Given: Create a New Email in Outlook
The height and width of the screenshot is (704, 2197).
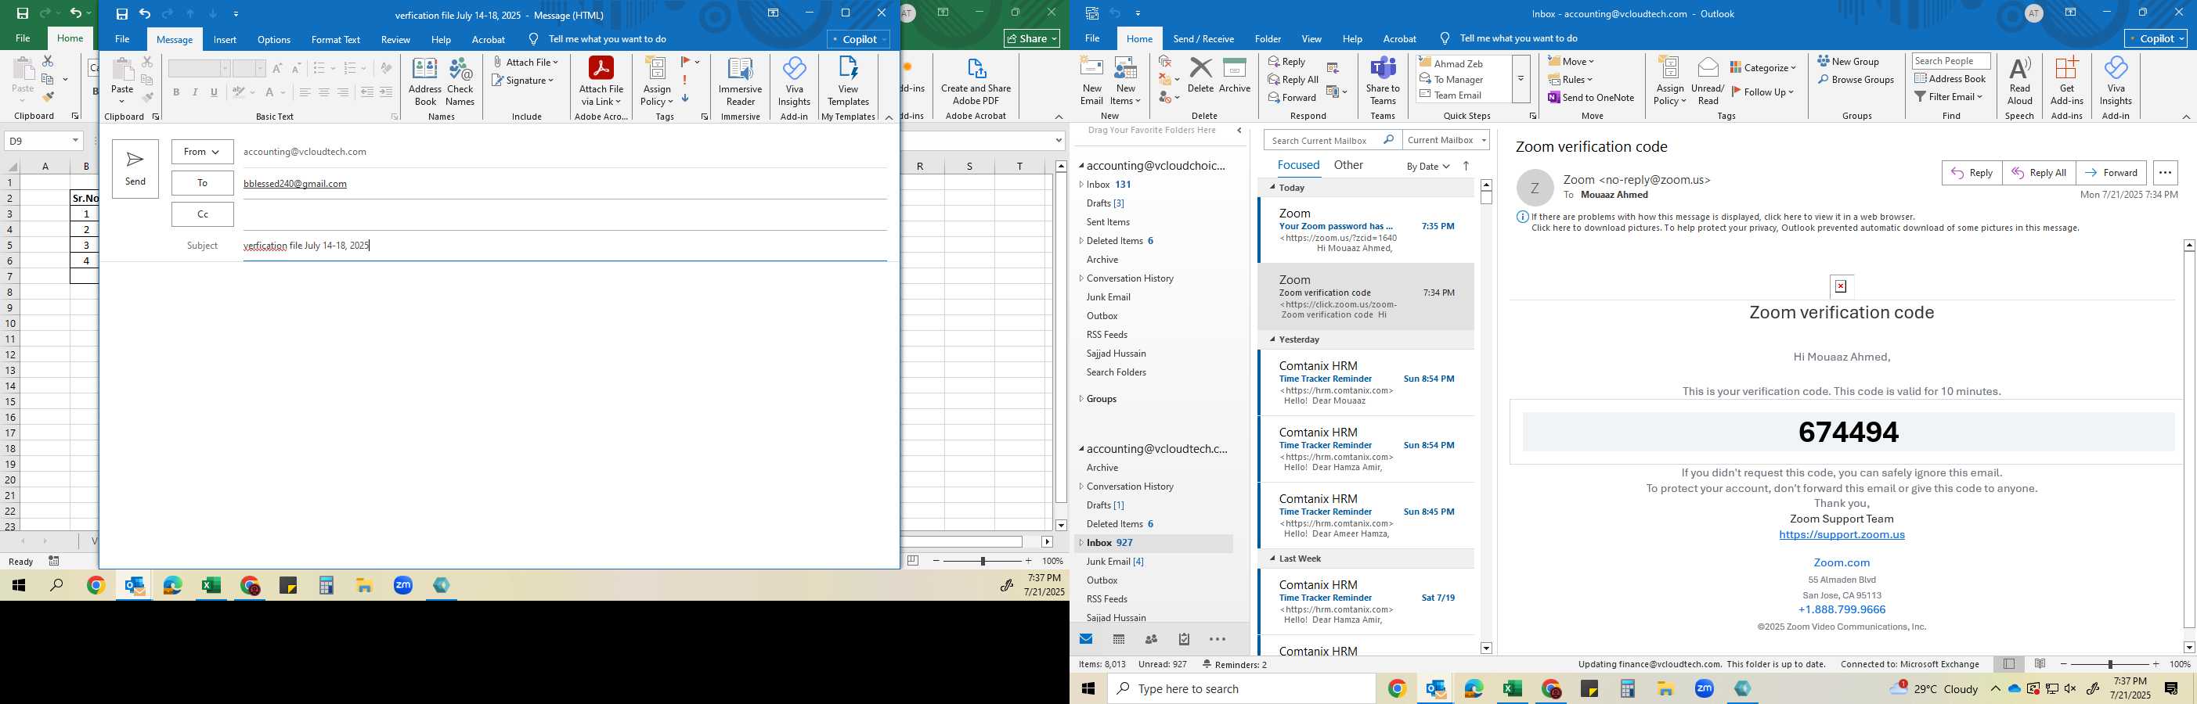Looking at the screenshot, I should pos(1091,82).
